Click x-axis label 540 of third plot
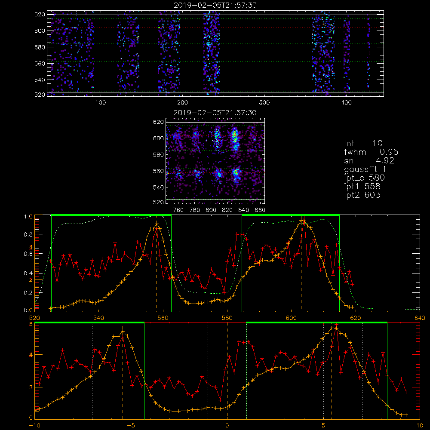Viewport: 430px width, 430px height. (x=99, y=318)
